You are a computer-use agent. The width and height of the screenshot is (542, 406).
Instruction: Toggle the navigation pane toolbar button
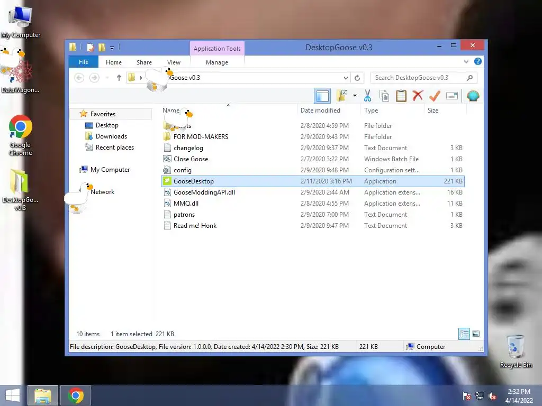coord(322,96)
